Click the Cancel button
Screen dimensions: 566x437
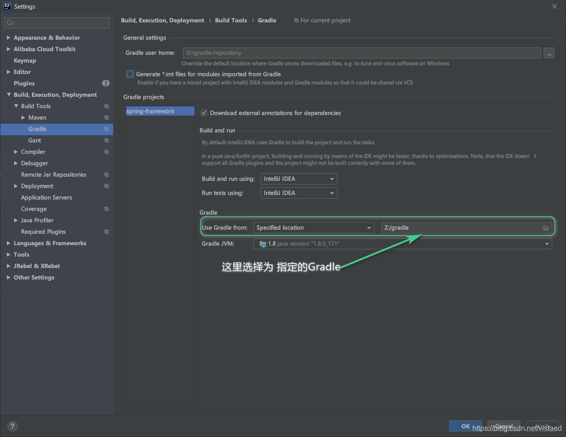point(503,426)
